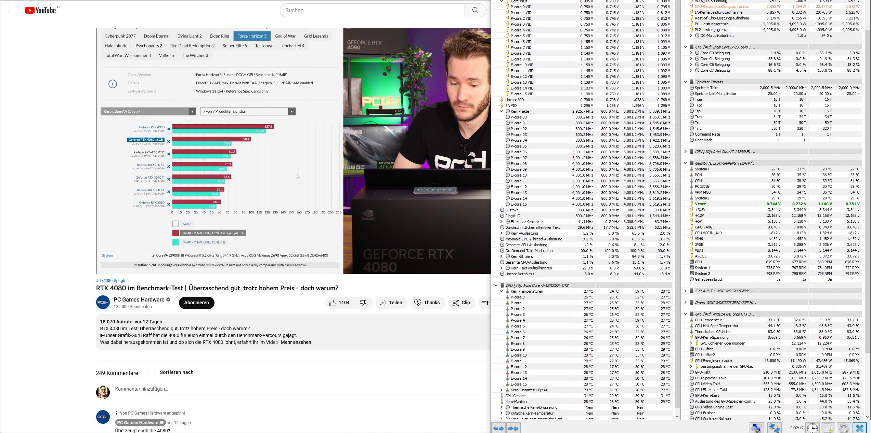Click the magnifier-screen icon in HWiNFO toolbar
The height and width of the screenshot is (433, 871).
click(756, 428)
